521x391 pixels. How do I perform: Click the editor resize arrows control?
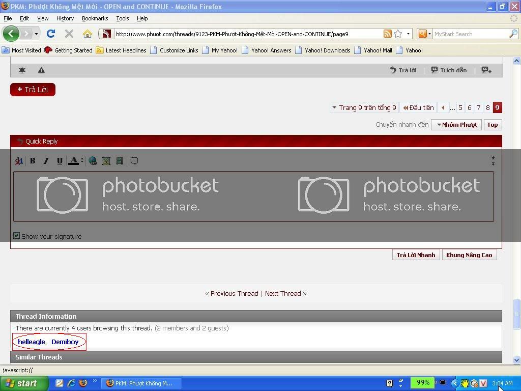point(493,161)
